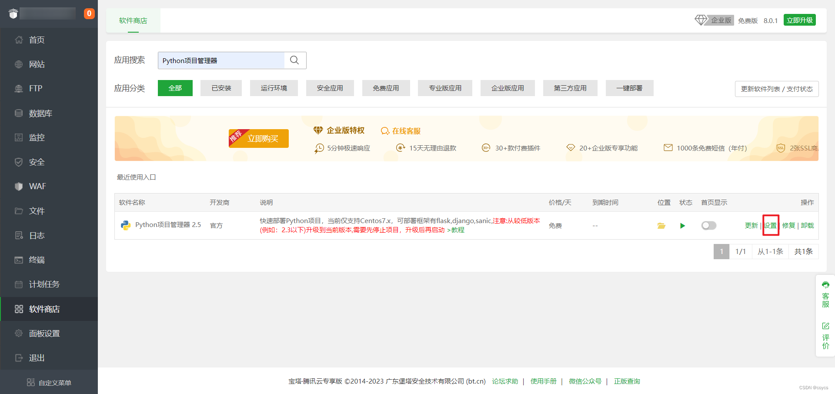Select 已安装 category filter

pyautogui.click(x=221, y=88)
